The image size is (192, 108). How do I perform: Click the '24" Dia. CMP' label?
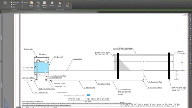(x=58, y=57)
